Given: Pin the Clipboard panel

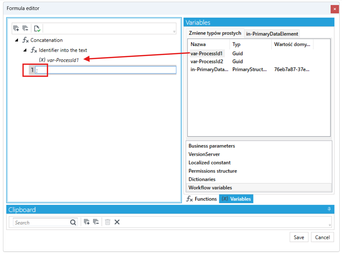Looking at the screenshot, I should [329, 209].
